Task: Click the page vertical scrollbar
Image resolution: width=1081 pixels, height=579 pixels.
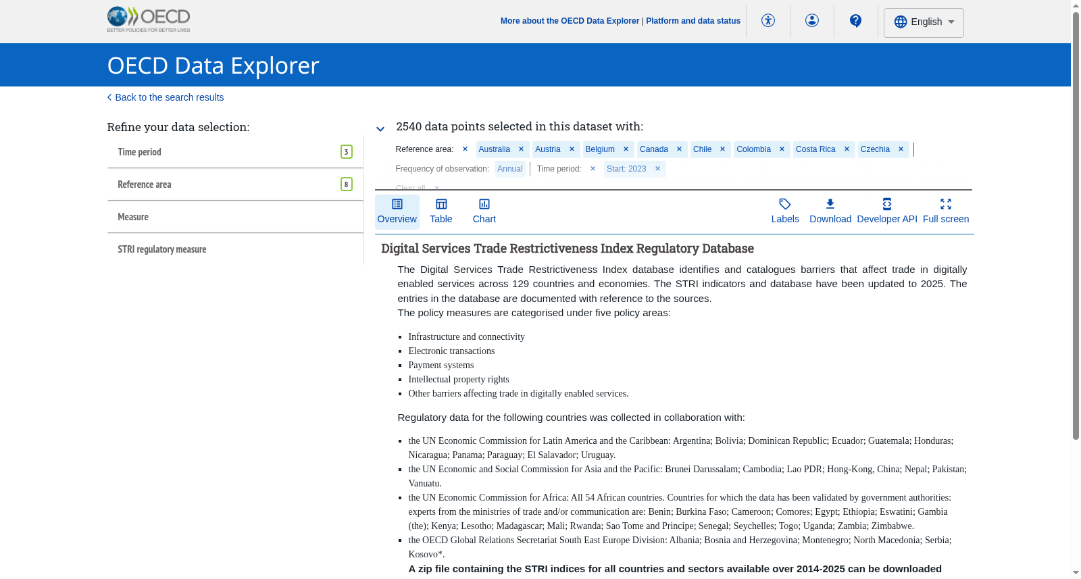Action: pos(1076,226)
